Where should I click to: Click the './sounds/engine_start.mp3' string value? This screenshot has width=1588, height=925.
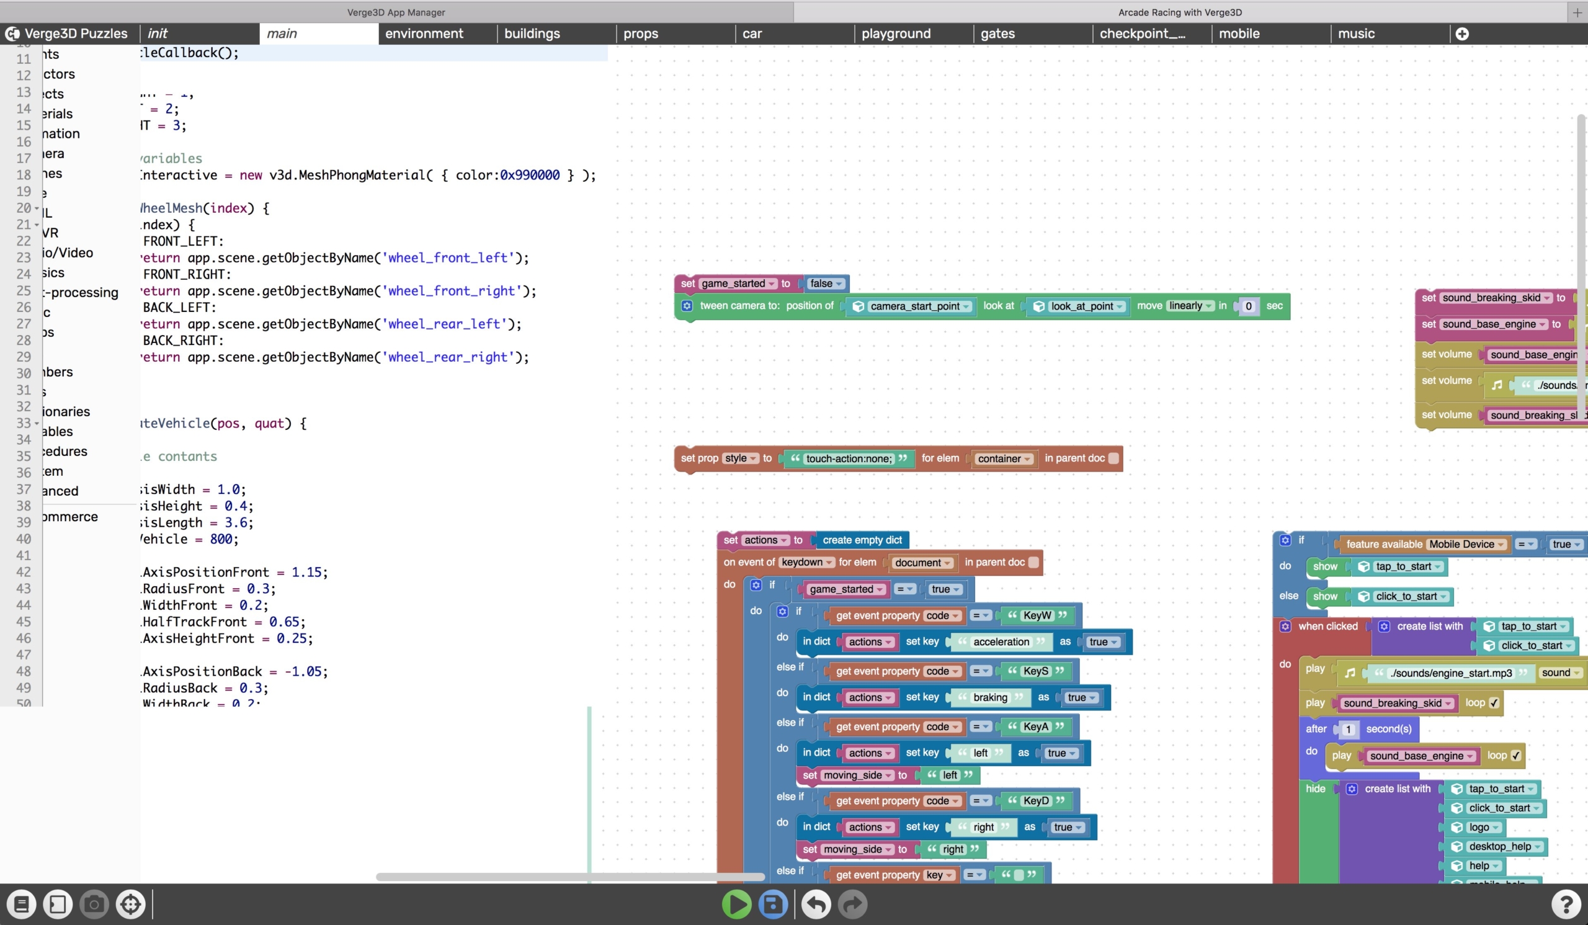pos(1452,673)
